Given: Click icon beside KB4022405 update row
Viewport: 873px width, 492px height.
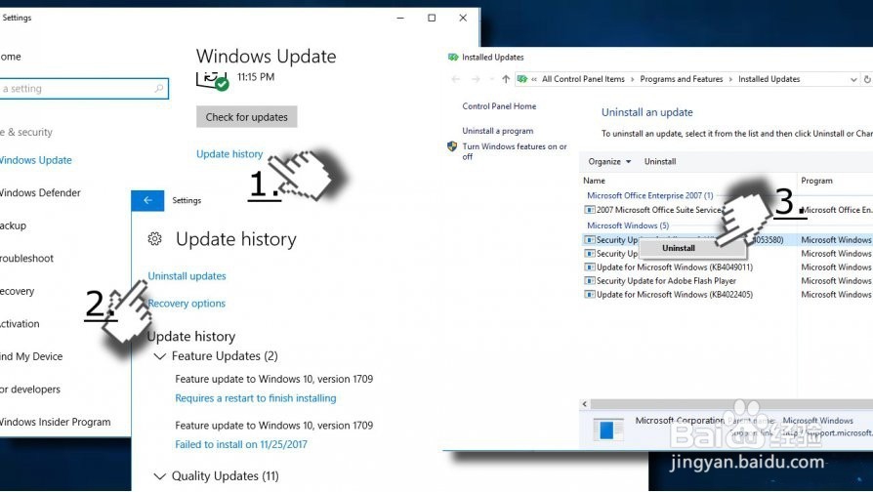Looking at the screenshot, I should pos(590,295).
